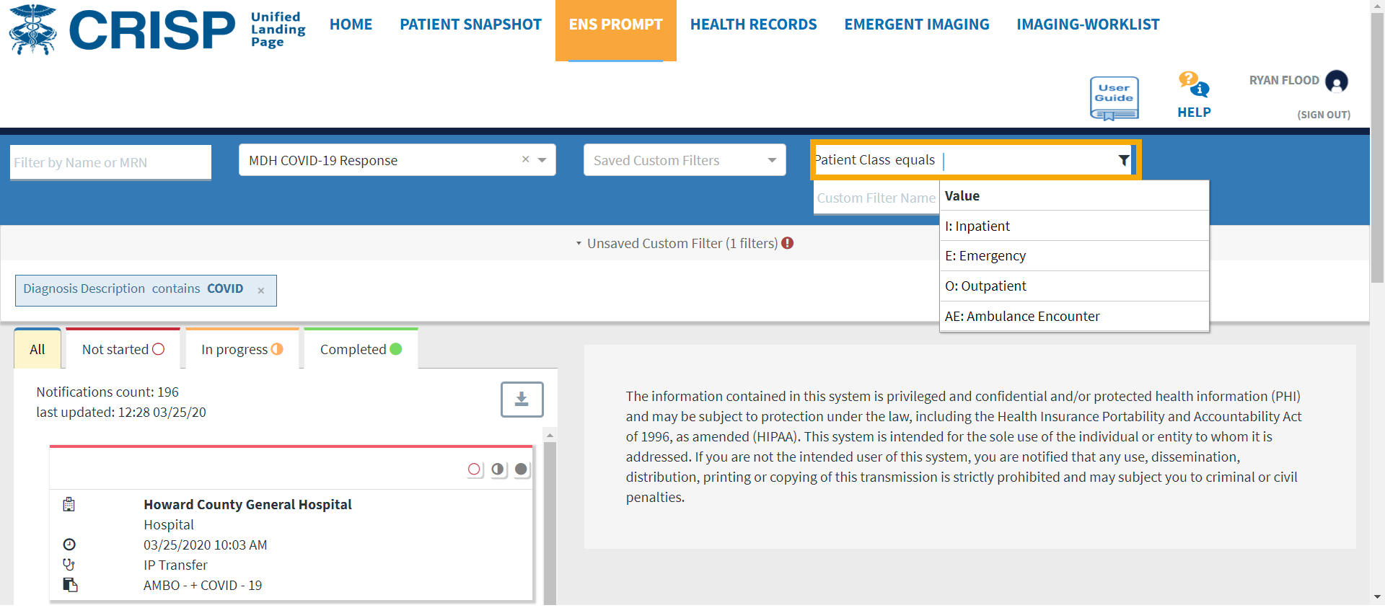Viewport: 1385px width, 608px height.
Task: Click the CRISP caduceus logo
Action: 32,30
